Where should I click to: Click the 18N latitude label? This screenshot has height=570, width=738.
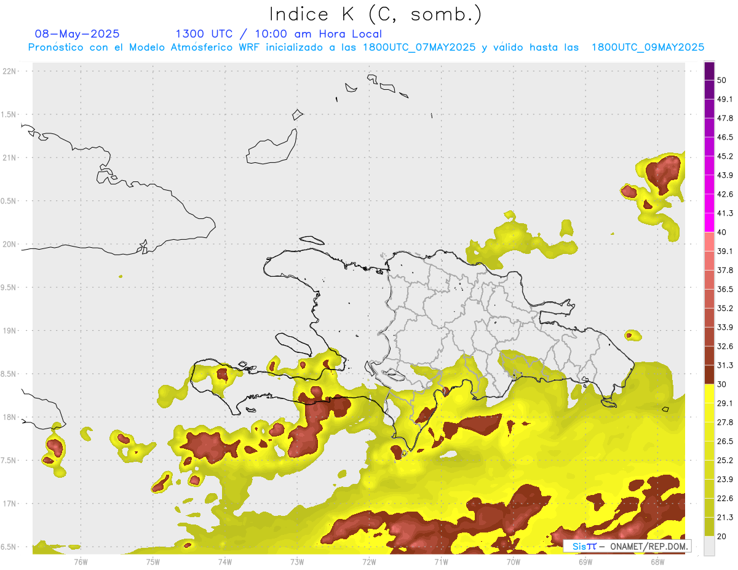9,417
